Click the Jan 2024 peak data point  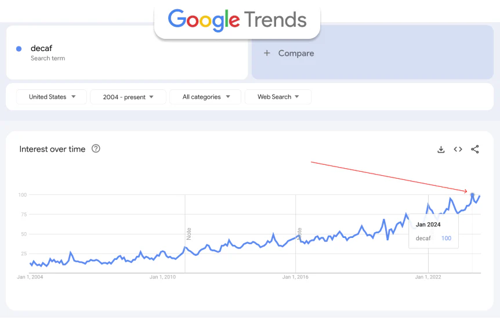(x=472, y=195)
